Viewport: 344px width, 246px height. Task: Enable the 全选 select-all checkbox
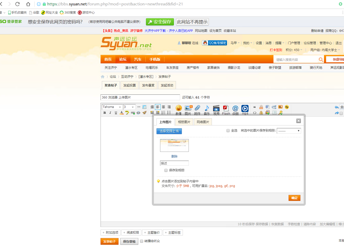[x=228, y=131]
